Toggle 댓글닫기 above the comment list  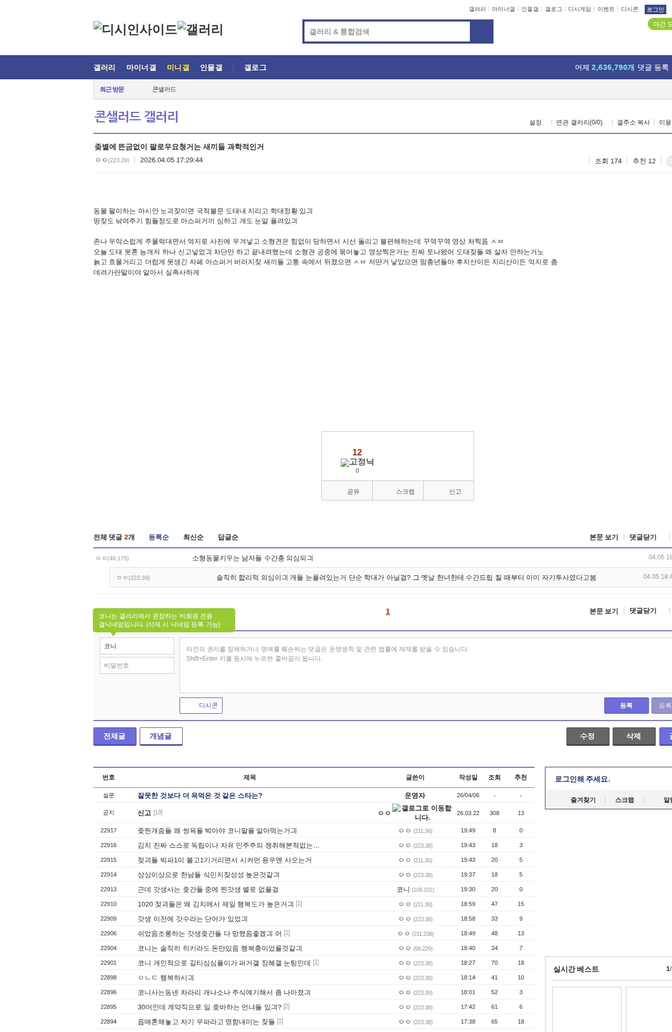[643, 537]
